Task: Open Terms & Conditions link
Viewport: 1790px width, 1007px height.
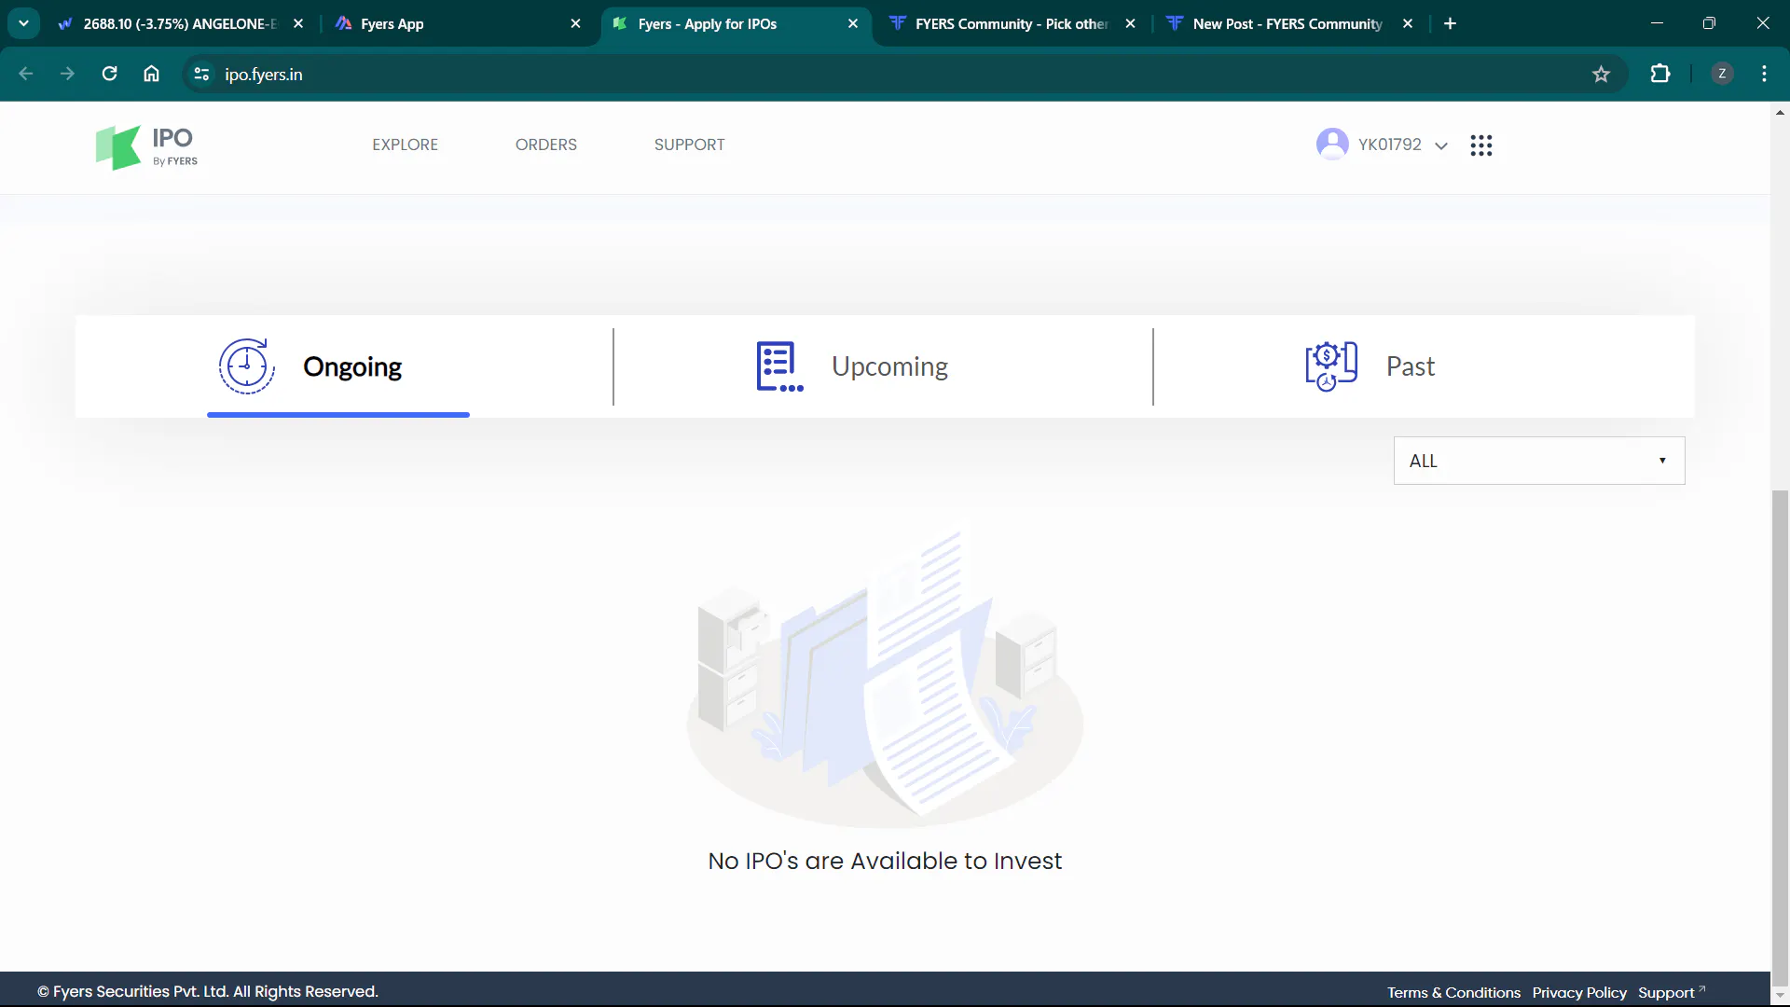Action: [x=1453, y=992]
